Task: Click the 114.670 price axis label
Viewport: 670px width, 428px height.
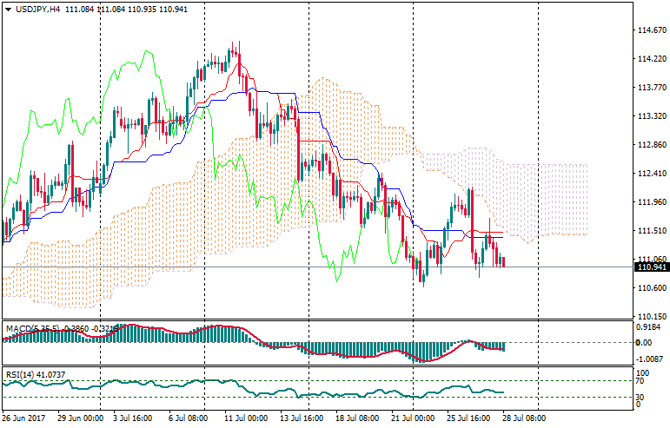Action: point(652,30)
